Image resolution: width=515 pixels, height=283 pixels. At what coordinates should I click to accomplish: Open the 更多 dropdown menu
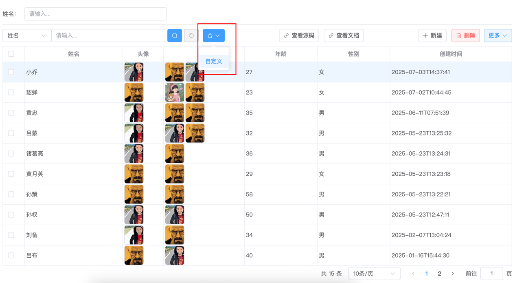497,35
